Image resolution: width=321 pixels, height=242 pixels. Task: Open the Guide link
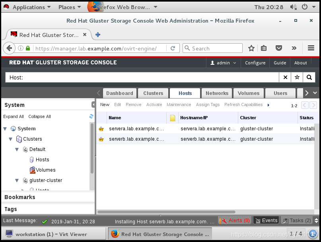[x=280, y=63]
